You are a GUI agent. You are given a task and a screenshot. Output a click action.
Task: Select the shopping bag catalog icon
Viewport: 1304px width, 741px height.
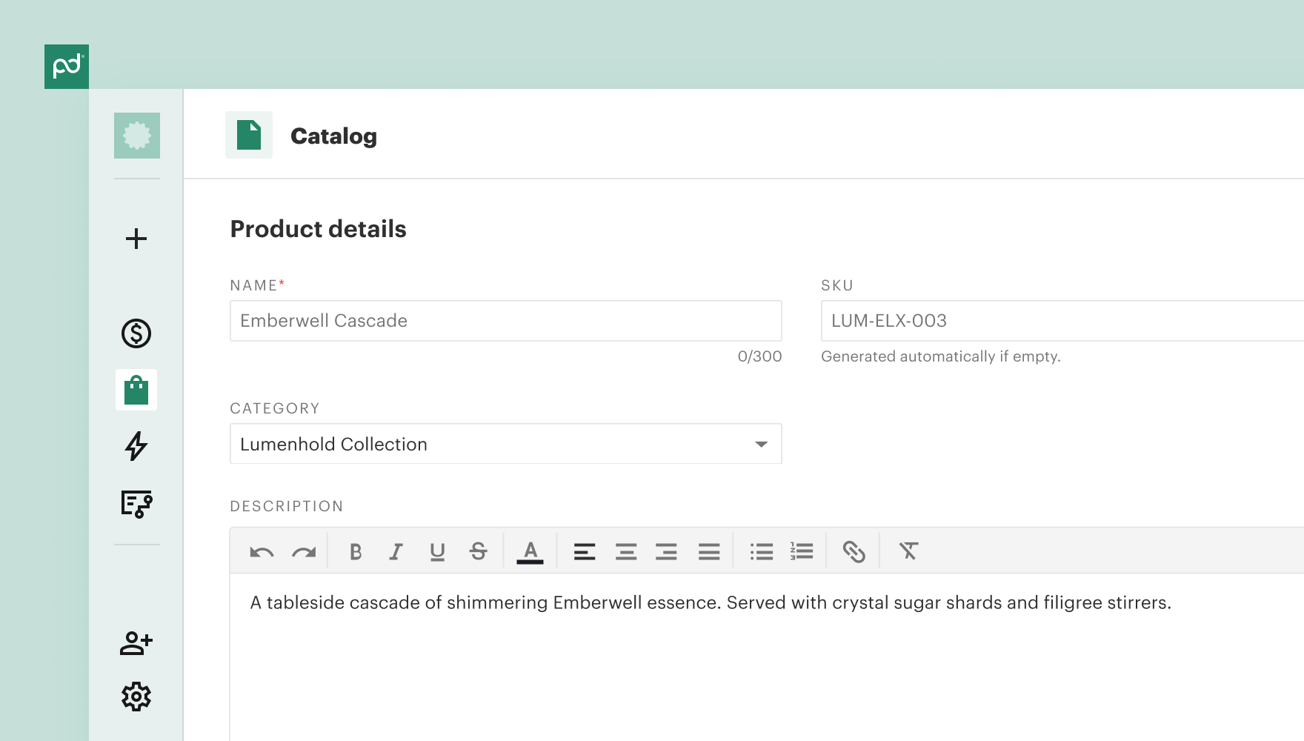(x=136, y=390)
